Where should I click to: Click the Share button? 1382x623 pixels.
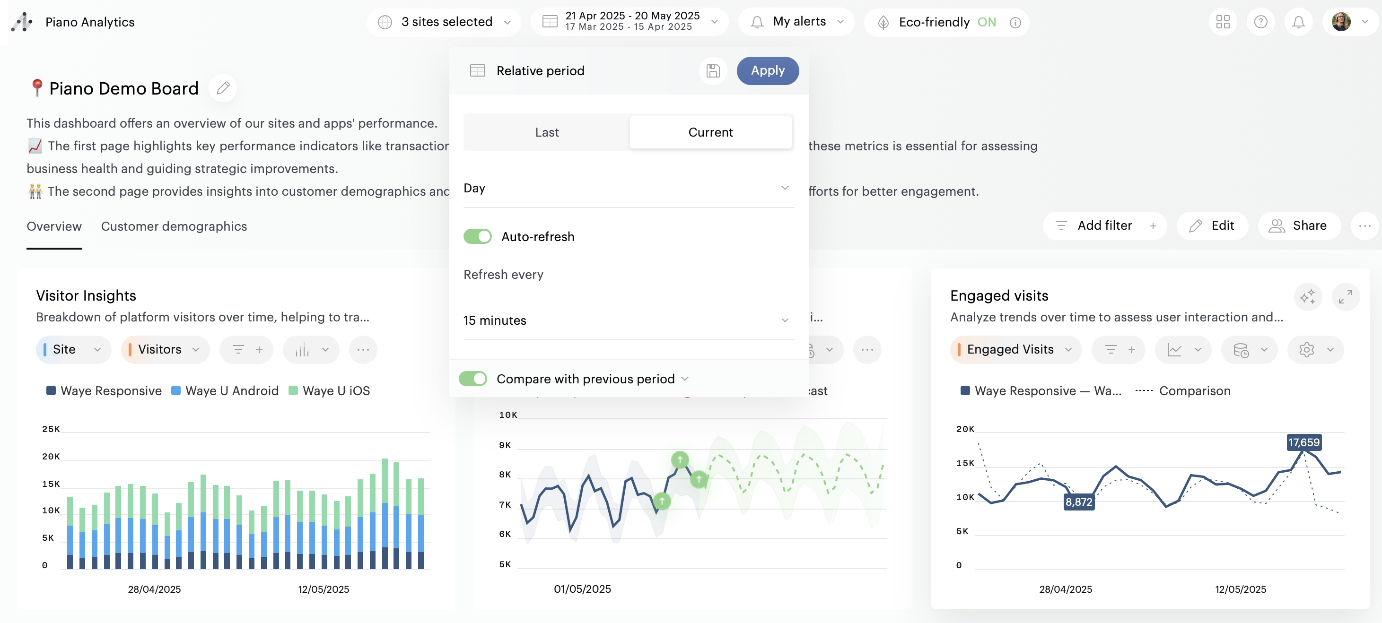pyautogui.click(x=1298, y=226)
